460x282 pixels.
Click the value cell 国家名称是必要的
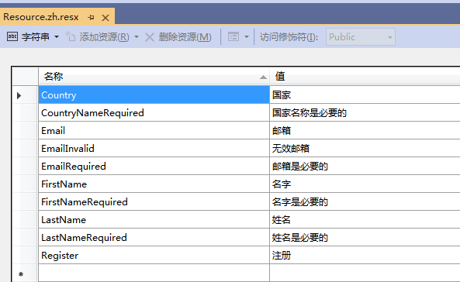(365, 112)
